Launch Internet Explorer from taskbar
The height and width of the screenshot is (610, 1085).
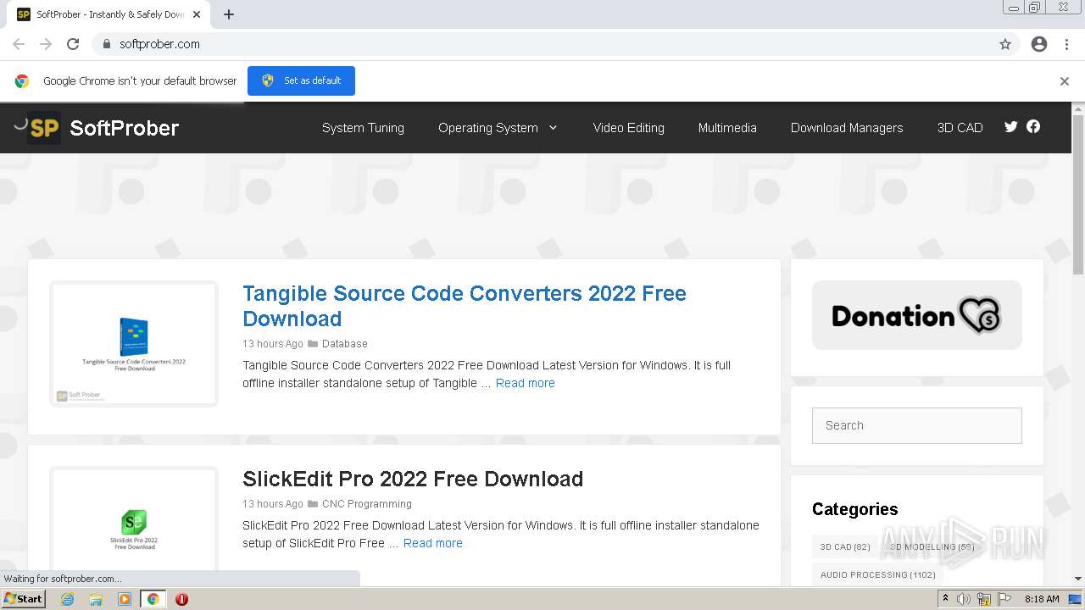[68, 599]
